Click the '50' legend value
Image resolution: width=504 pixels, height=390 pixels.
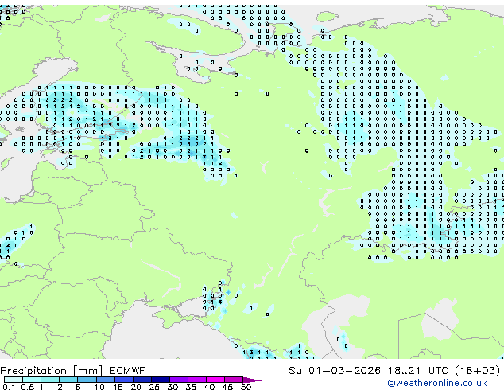[x=246, y=387]
